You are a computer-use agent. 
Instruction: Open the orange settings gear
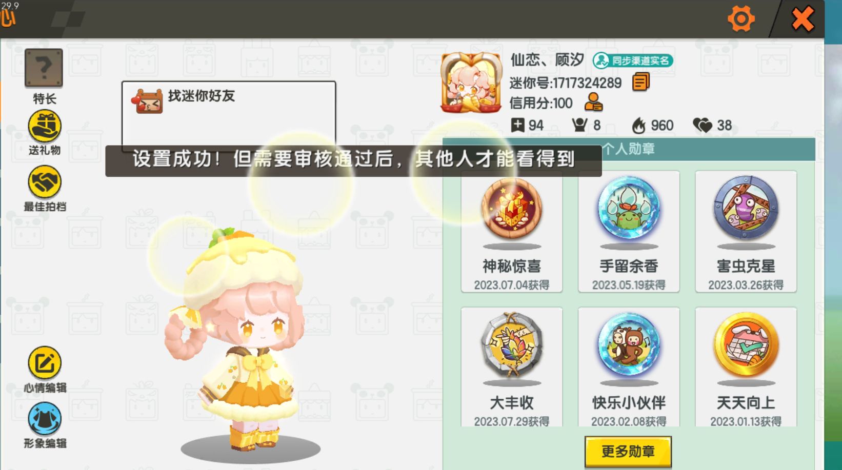(741, 19)
